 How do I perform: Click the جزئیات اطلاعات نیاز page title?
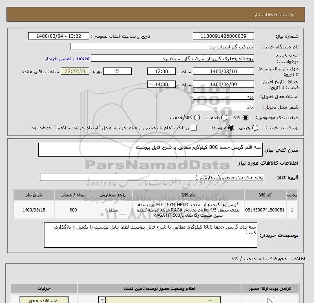pyautogui.click(x=274, y=15)
